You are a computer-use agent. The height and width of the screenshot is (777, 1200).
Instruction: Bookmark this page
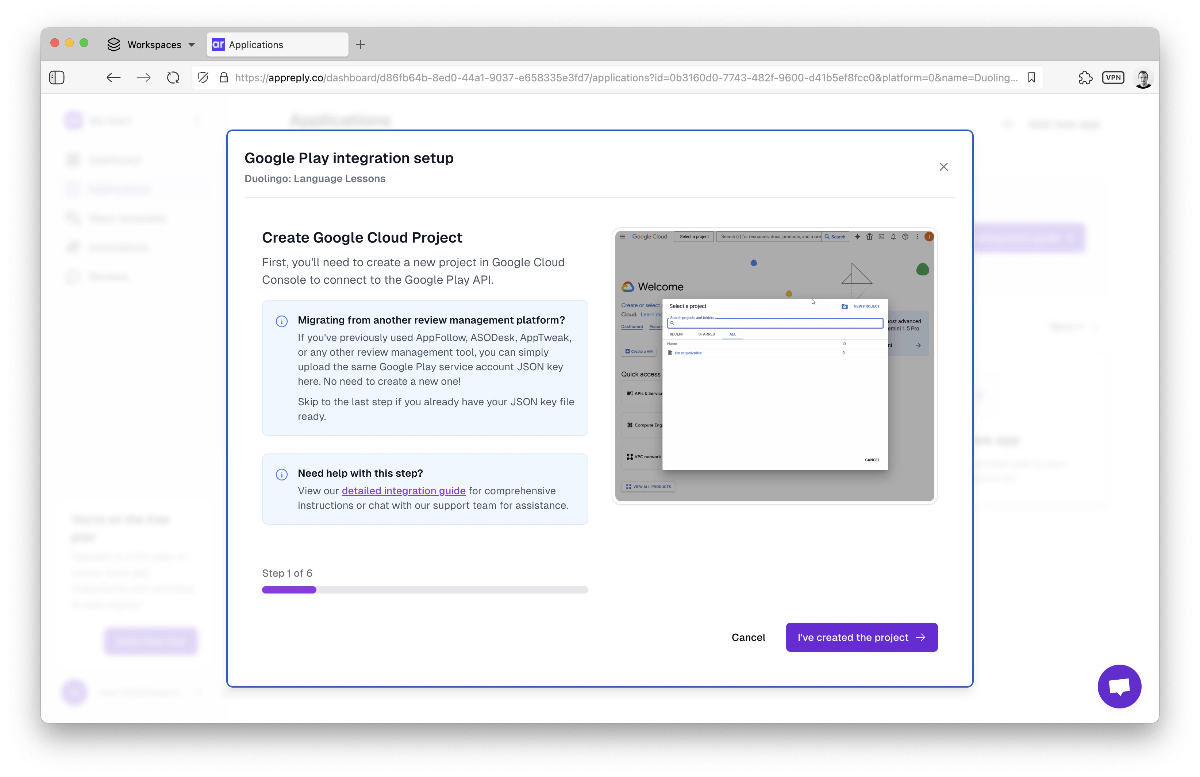click(1031, 78)
